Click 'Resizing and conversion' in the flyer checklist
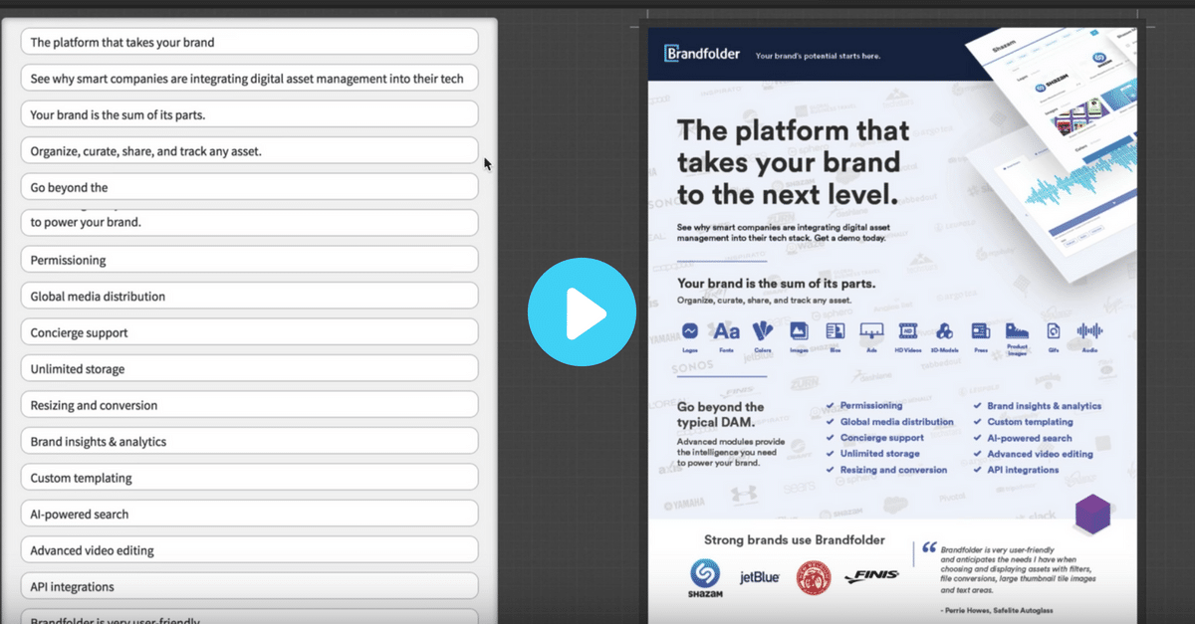The height and width of the screenshot is (624, 1195). [894, 470]
